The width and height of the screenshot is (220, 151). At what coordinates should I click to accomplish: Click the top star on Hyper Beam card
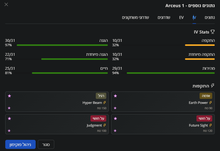pos(9,96)
